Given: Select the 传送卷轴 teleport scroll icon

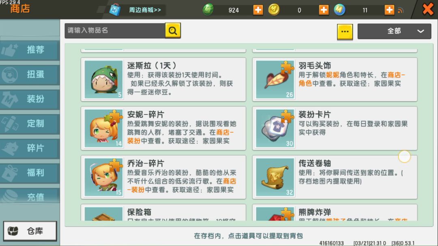Looking at the screenshot, I should coord(275,177).
